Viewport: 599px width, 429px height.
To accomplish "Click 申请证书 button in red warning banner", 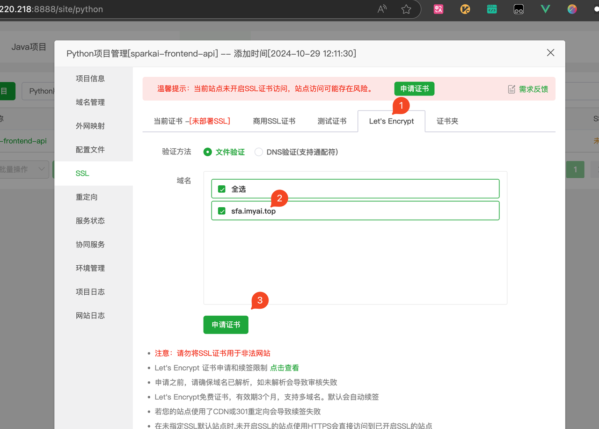I will click(x=414, y=89).
